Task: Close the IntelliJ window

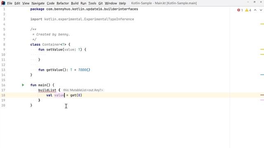Action: tap(261, 2)
